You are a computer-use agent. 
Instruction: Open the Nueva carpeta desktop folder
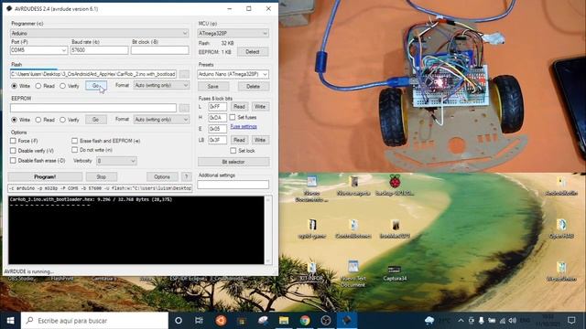[x=353, y=186]
